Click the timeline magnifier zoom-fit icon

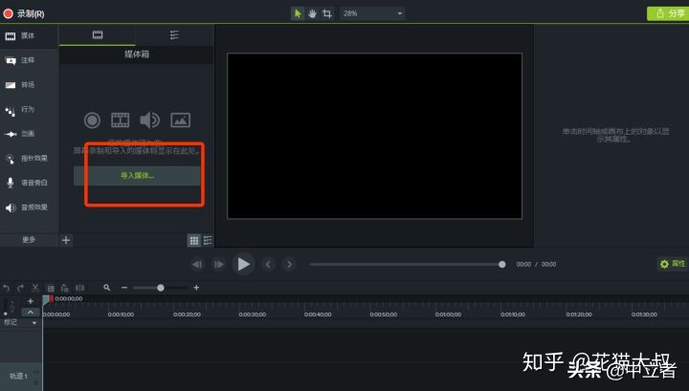click(x=107, y=288)
